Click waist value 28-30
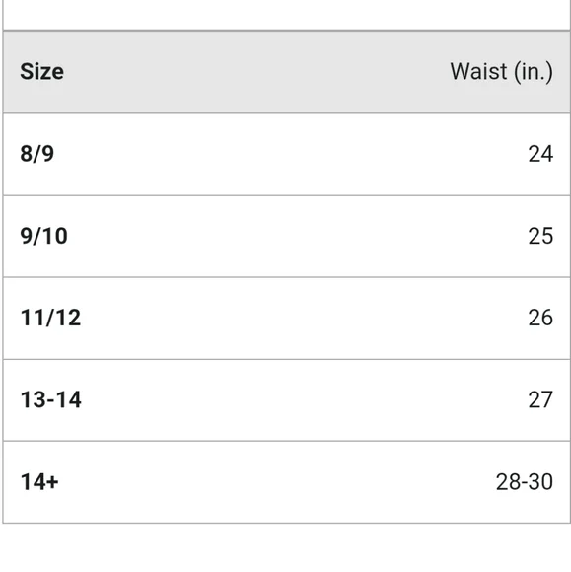Screen dimensions: 571x572 pyautogui.click(x=525, y=481)
